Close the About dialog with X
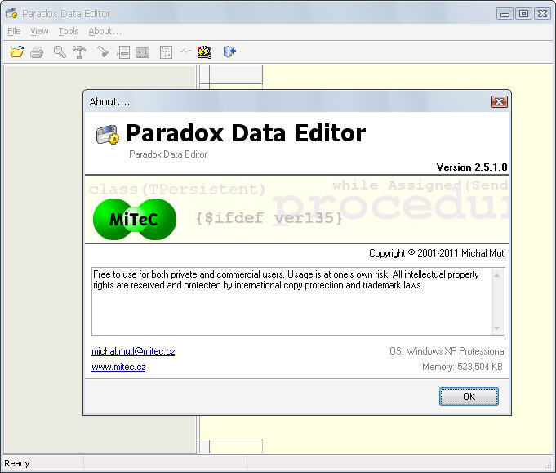Image resolution: width=556 pixels, height=473 pixels. tap(499, 101)
